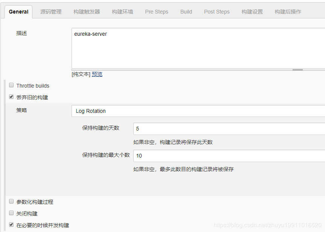Open the 构建设置 tab
This screenshot has height=232, width=325.
(252, 12)
